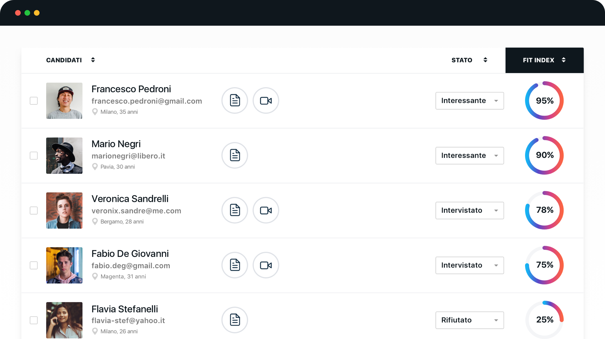Open Flavia Stefanelli's document icon
Screen dimensions: 605x339
235,320
